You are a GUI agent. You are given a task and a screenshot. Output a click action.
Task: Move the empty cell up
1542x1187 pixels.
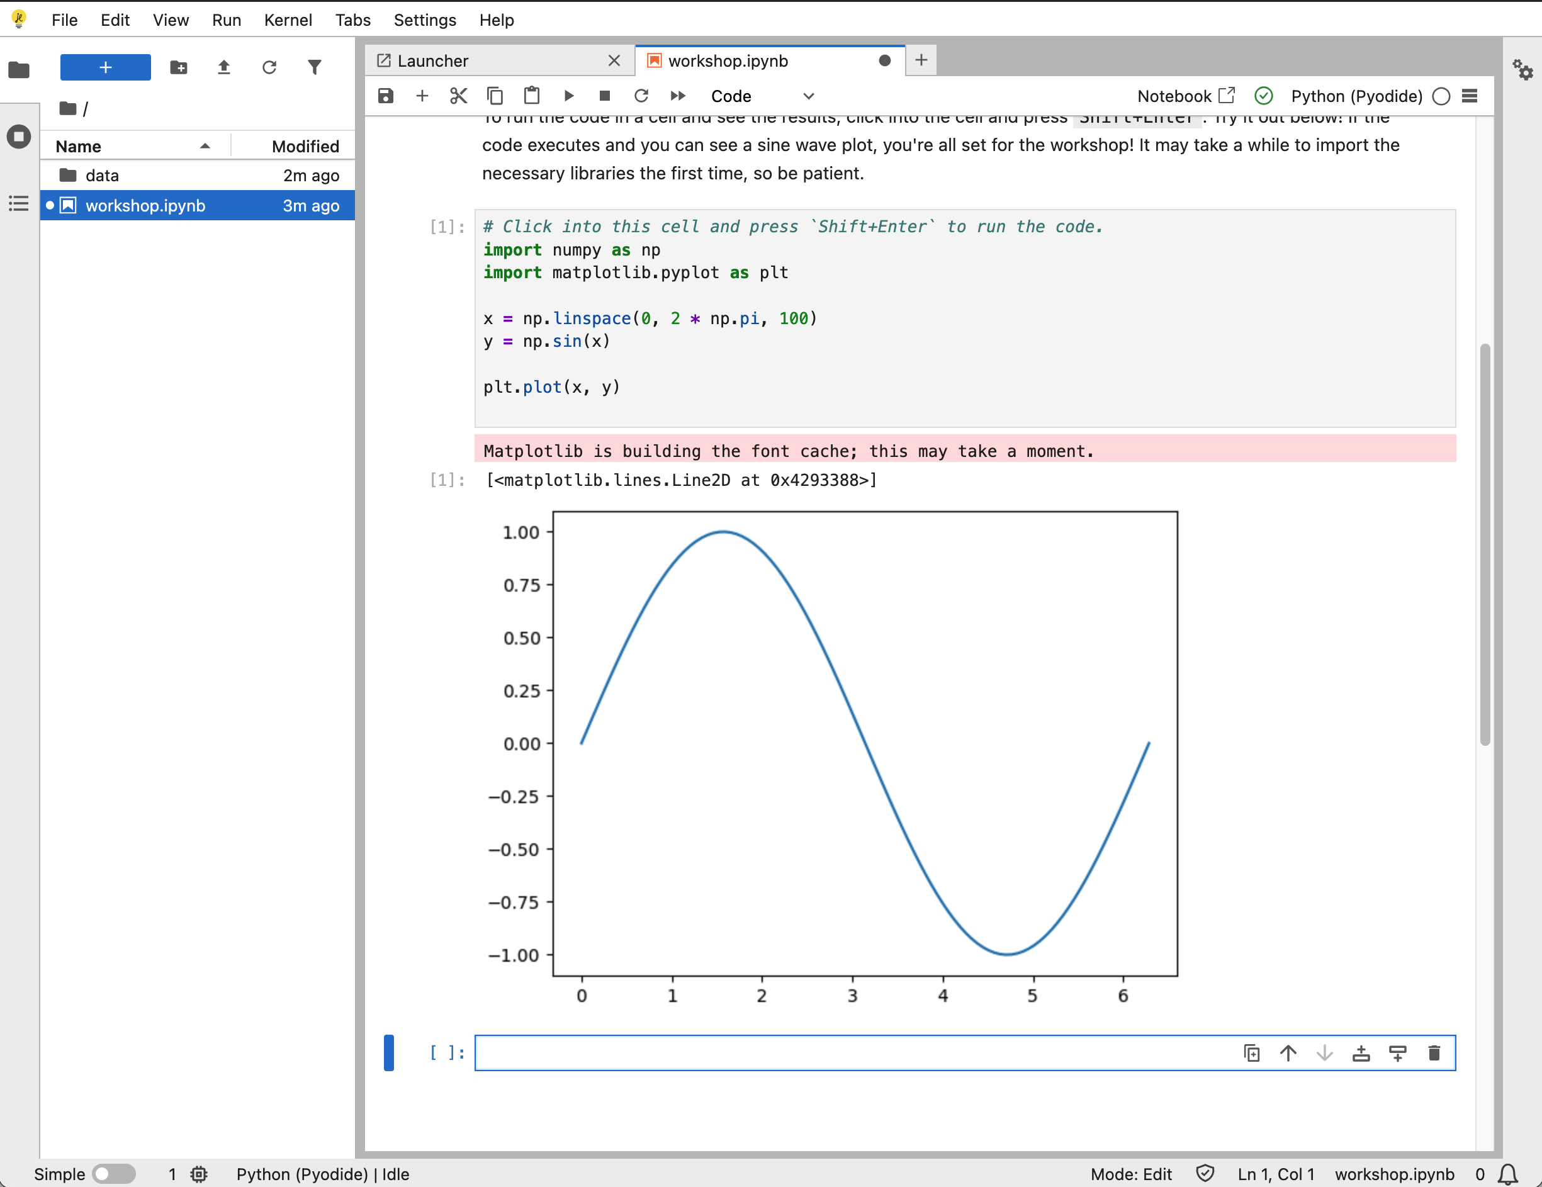click(x=1288, y=1053)
